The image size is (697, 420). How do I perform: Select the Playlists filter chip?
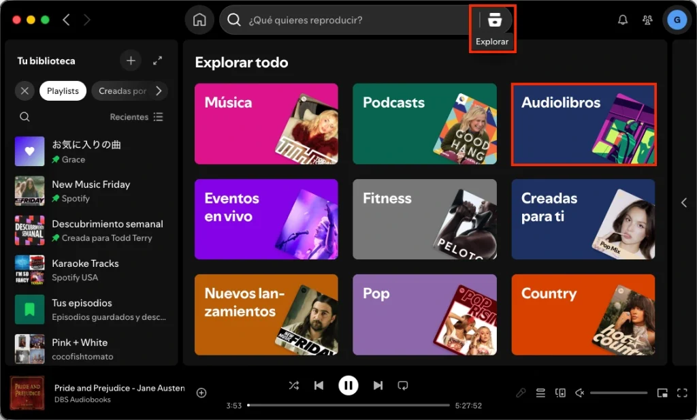pos(63,91)
